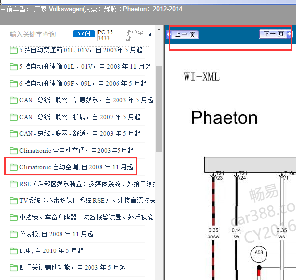Click the left panel scrollbar thumb
296x280 pixels.
(159, 109)
